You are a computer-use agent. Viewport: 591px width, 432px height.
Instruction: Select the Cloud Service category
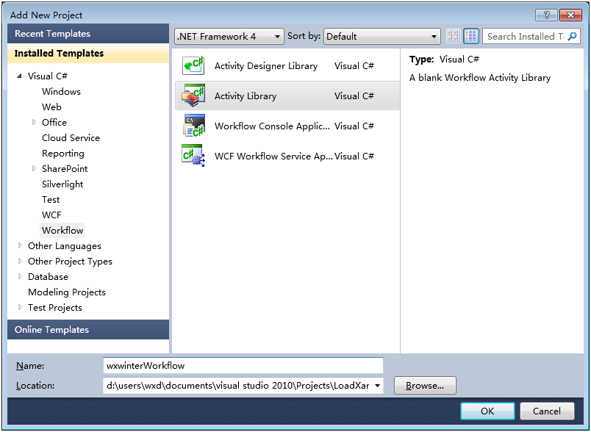pyautogui.click(x=71, y=138)
